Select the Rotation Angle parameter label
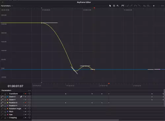Screen dimensions: 165x121 click(15, 108)
